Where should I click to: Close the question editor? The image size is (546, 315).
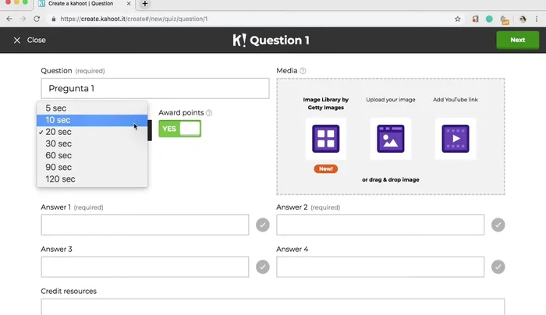coord(30,40)
